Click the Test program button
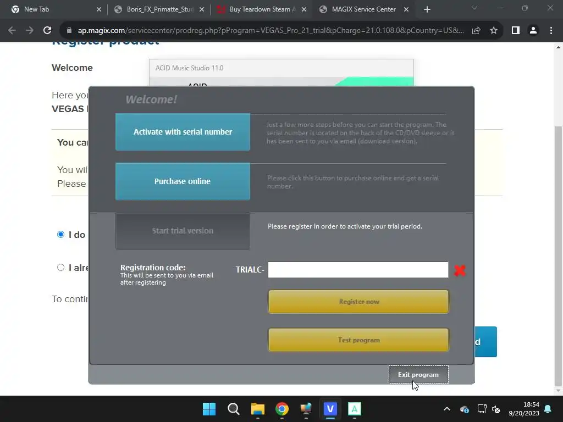563x422 pixels. [358, 340]
